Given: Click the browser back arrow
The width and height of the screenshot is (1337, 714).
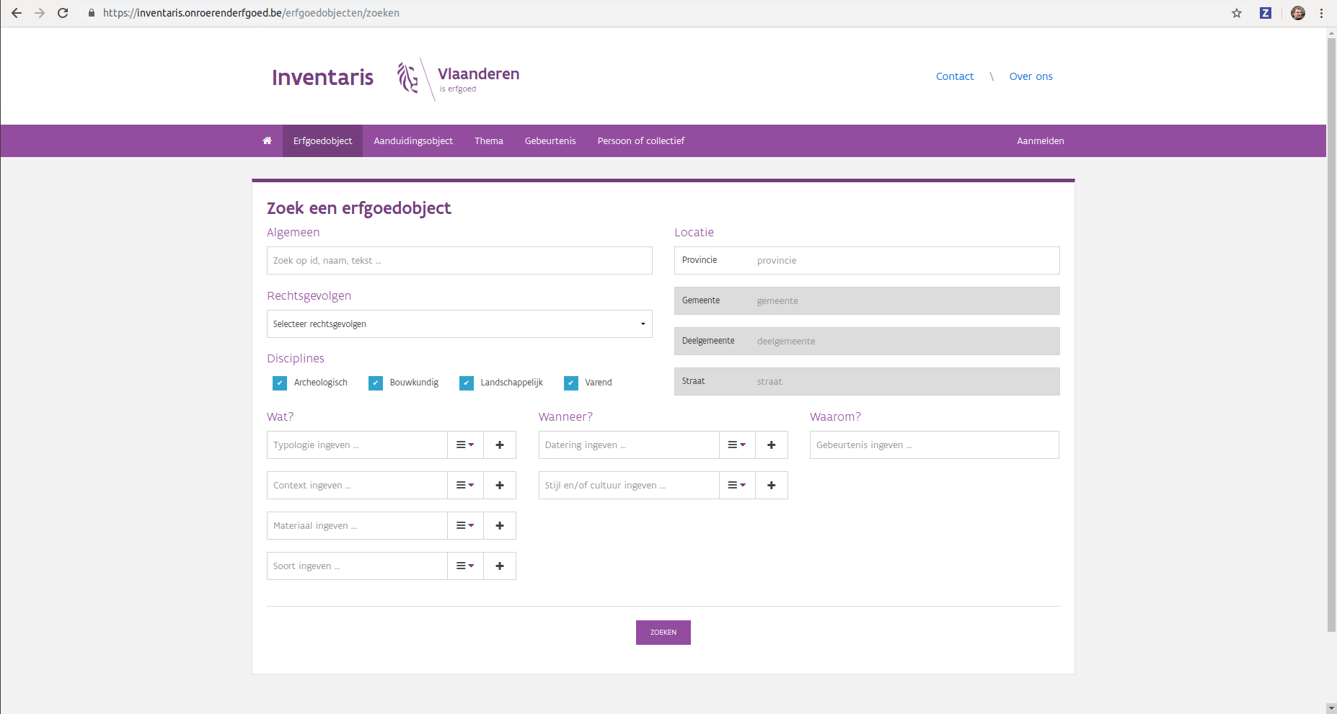Looking at the screenshot, I should (17, 13).
